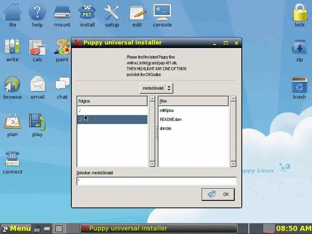Open the PET install icon

87,16
